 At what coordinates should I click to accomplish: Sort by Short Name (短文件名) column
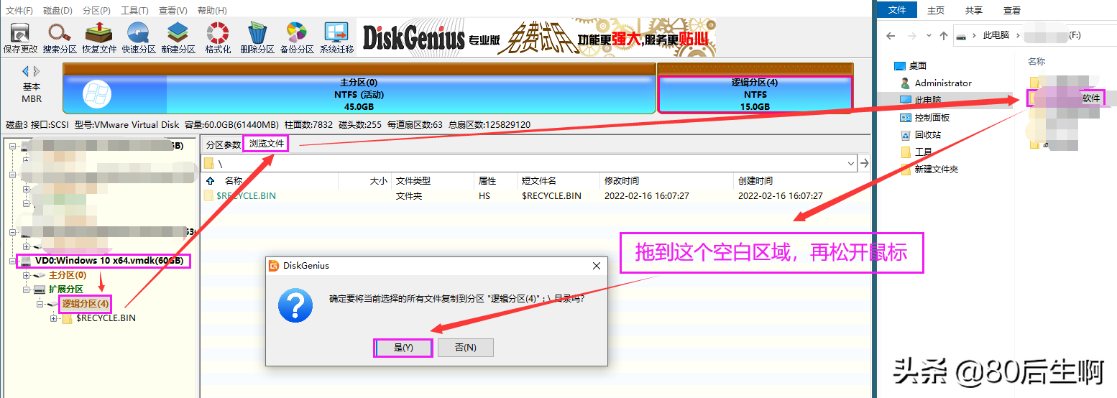tap(539, 181)
